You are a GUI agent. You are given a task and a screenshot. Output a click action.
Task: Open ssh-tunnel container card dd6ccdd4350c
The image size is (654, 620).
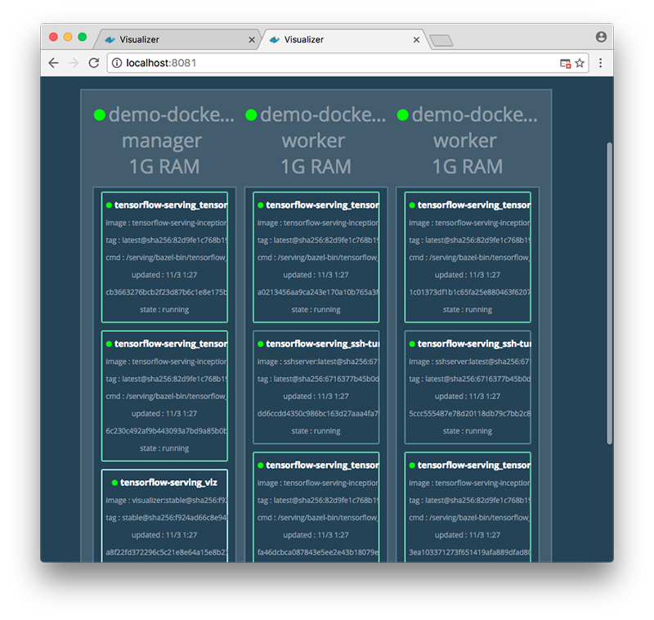click(316, 387)
